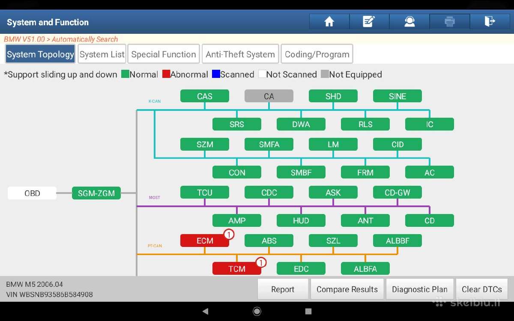Select the AMP amplifier module
The height and width of the screenshot is (321, 514).
click(237, 220)
